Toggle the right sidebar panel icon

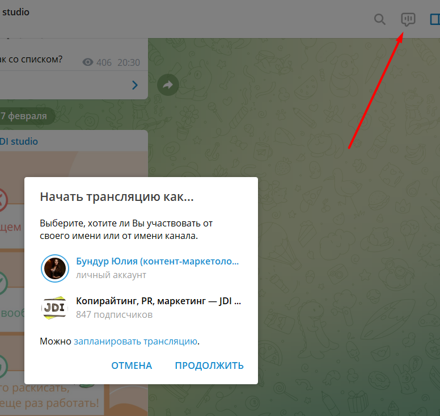tap(434, 19)
